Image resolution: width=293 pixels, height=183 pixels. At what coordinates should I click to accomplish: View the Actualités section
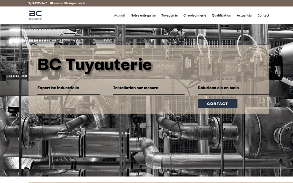(x=244, y=15)
